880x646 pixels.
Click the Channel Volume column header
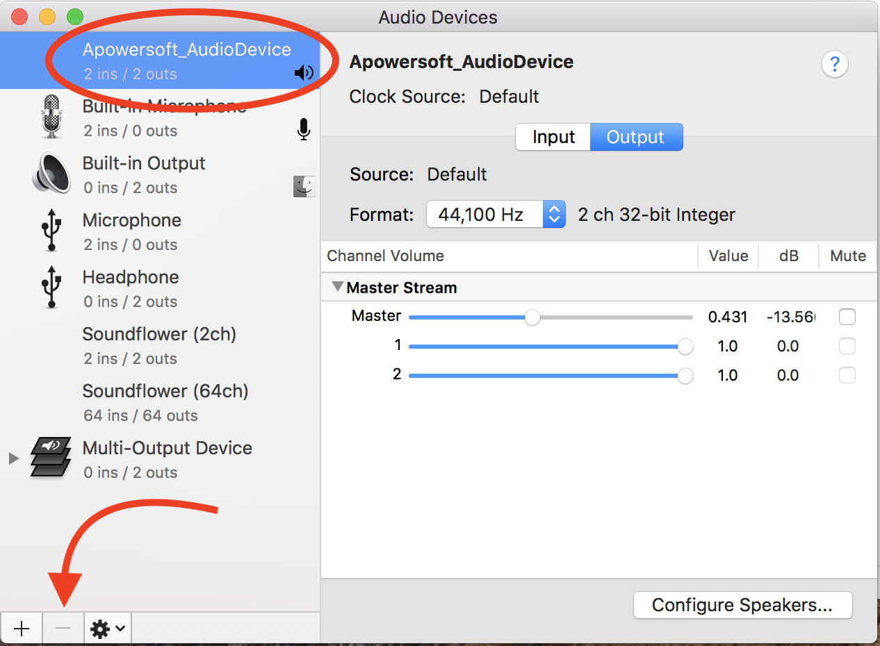click(510, 256)
